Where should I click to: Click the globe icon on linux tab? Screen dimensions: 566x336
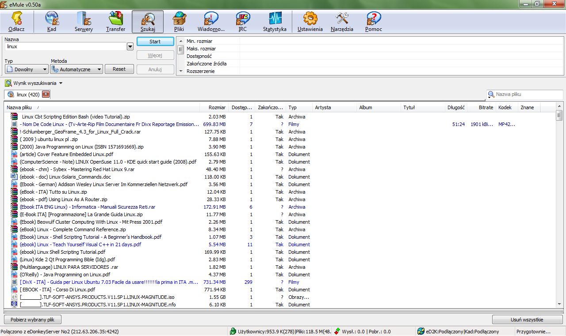tap(11, 94)
